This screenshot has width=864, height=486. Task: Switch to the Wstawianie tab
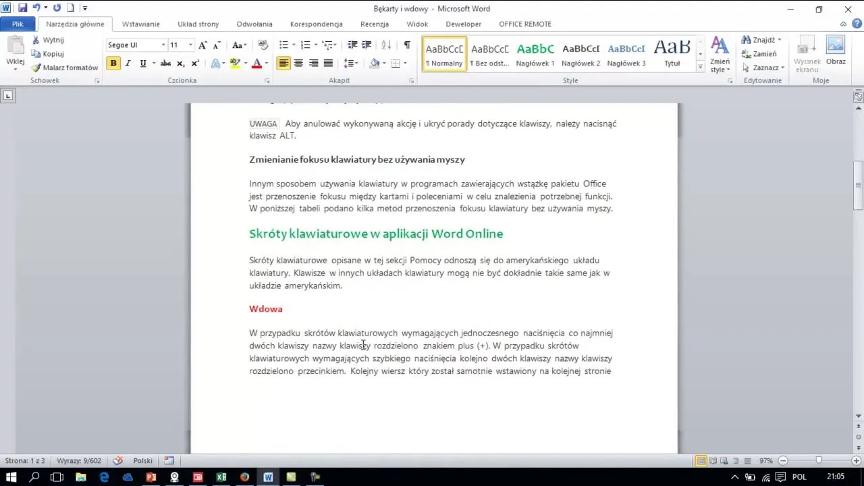click(140, 24)
